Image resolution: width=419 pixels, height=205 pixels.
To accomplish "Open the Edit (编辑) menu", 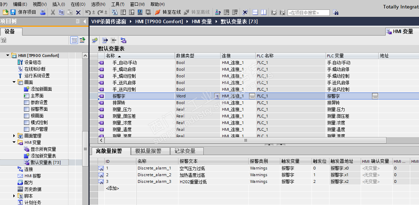I will pos(20,4).
